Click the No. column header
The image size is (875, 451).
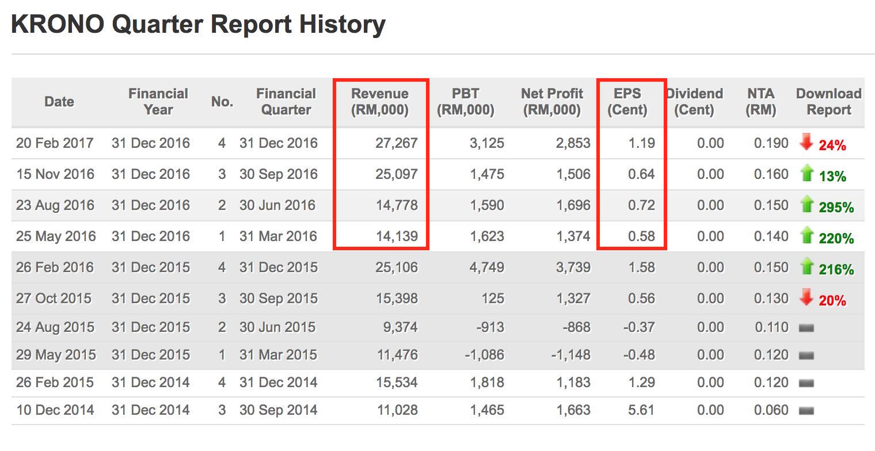pyautogui.click(x=222, y=102)
